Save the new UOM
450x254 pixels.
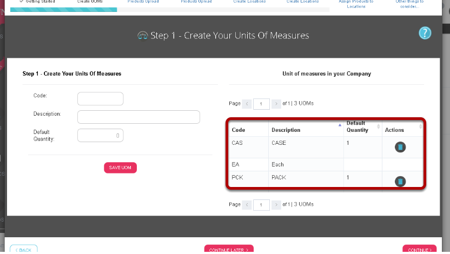[x=120, y=168]
